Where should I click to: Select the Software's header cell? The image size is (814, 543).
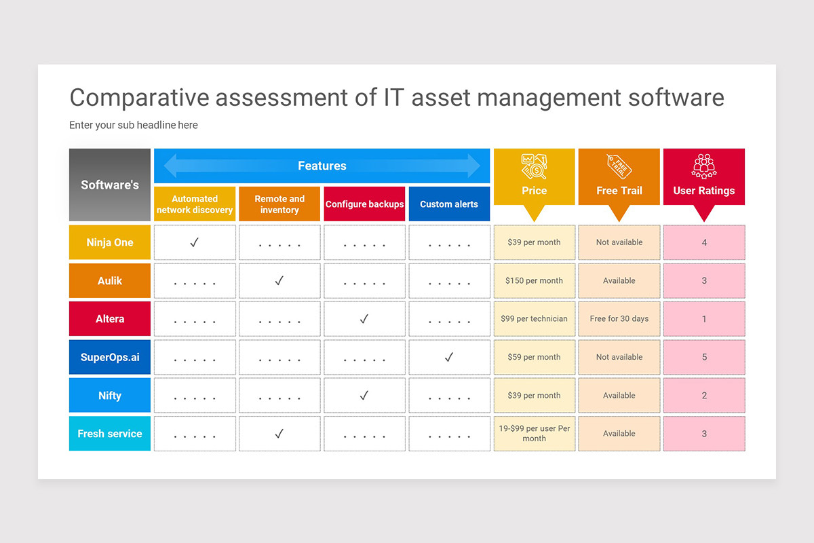coord(110,185)
